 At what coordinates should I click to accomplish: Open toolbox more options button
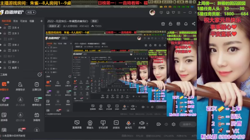pyautogui.click(x=40, y=75)
